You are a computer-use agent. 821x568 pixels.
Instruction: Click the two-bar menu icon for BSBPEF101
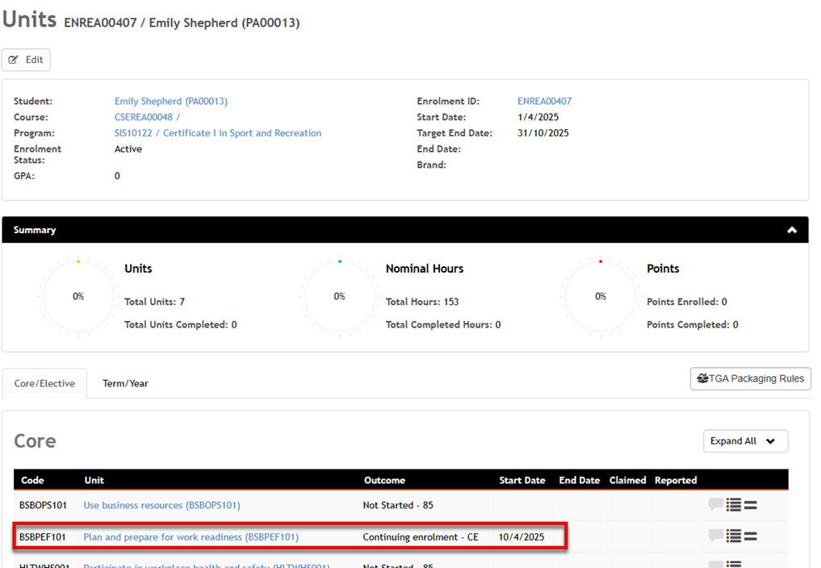click(x=750, y=536)
